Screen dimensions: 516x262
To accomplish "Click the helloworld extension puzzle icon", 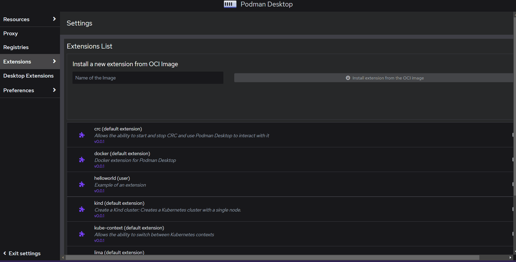I will click(82, 184).
